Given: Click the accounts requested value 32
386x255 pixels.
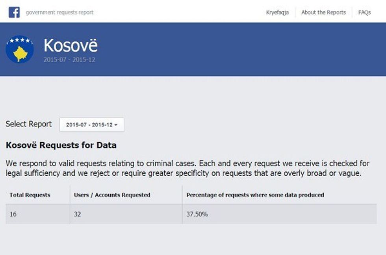Looking at the screenshot, I should tap(78, 214).
